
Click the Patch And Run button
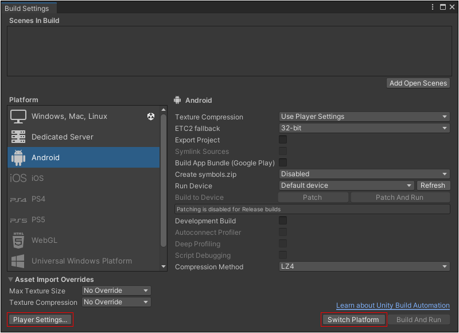(399, 198)
